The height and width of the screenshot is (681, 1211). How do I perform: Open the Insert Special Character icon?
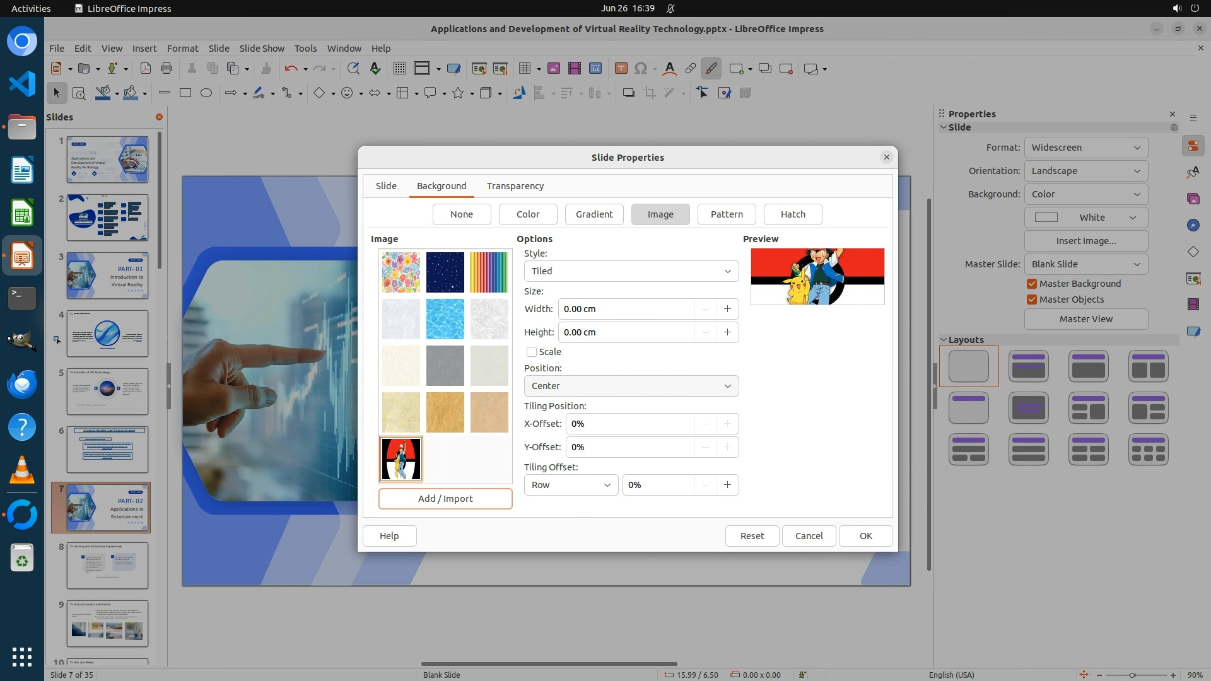pos(641,68)
